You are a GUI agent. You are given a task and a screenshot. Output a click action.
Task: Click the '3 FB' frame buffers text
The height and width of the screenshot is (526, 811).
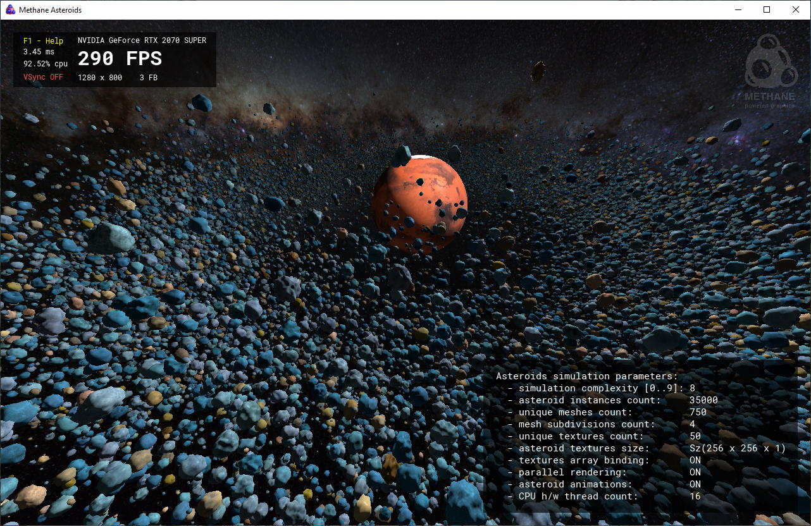(x=149, y=78)
